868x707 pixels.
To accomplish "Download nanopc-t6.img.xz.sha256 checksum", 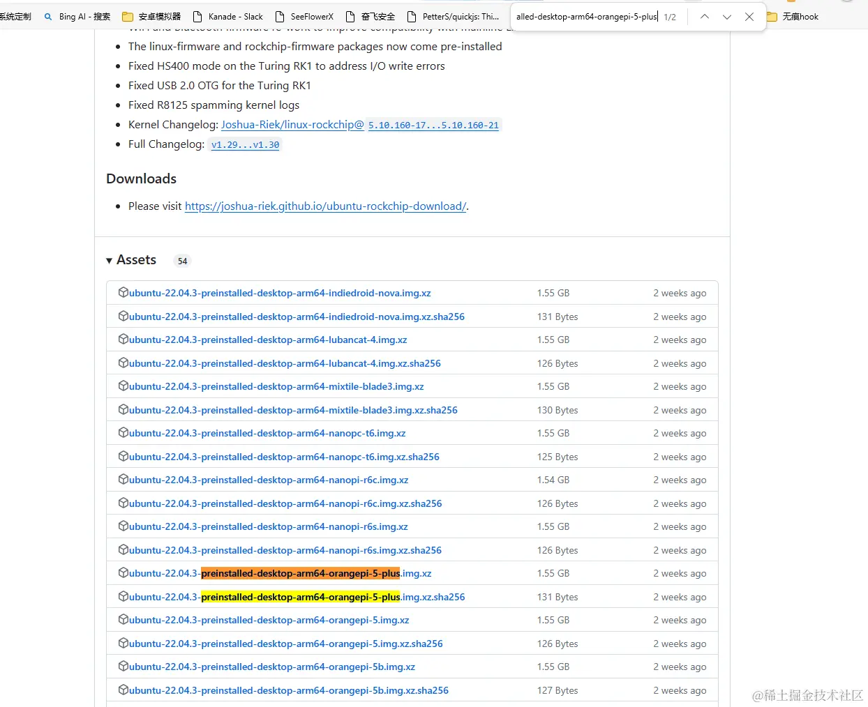I will [x=284, y=457].
